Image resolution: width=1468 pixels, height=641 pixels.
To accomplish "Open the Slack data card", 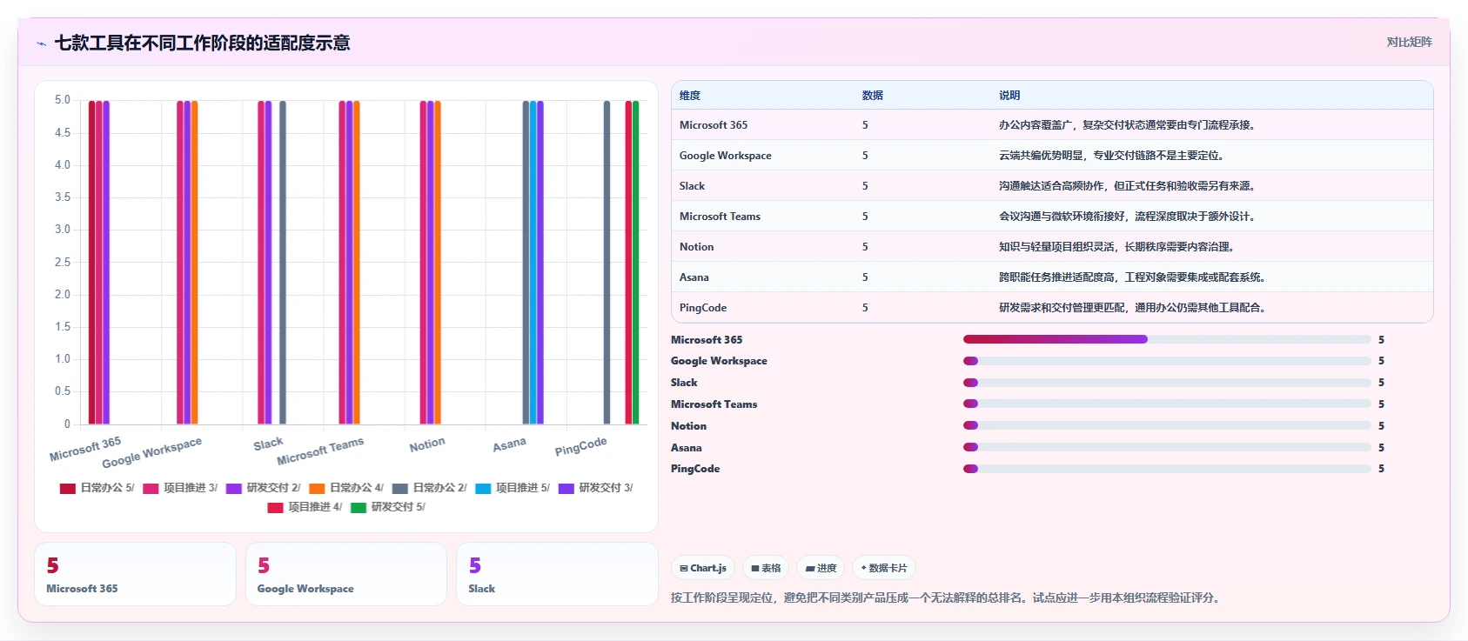I will click(557, 574).
